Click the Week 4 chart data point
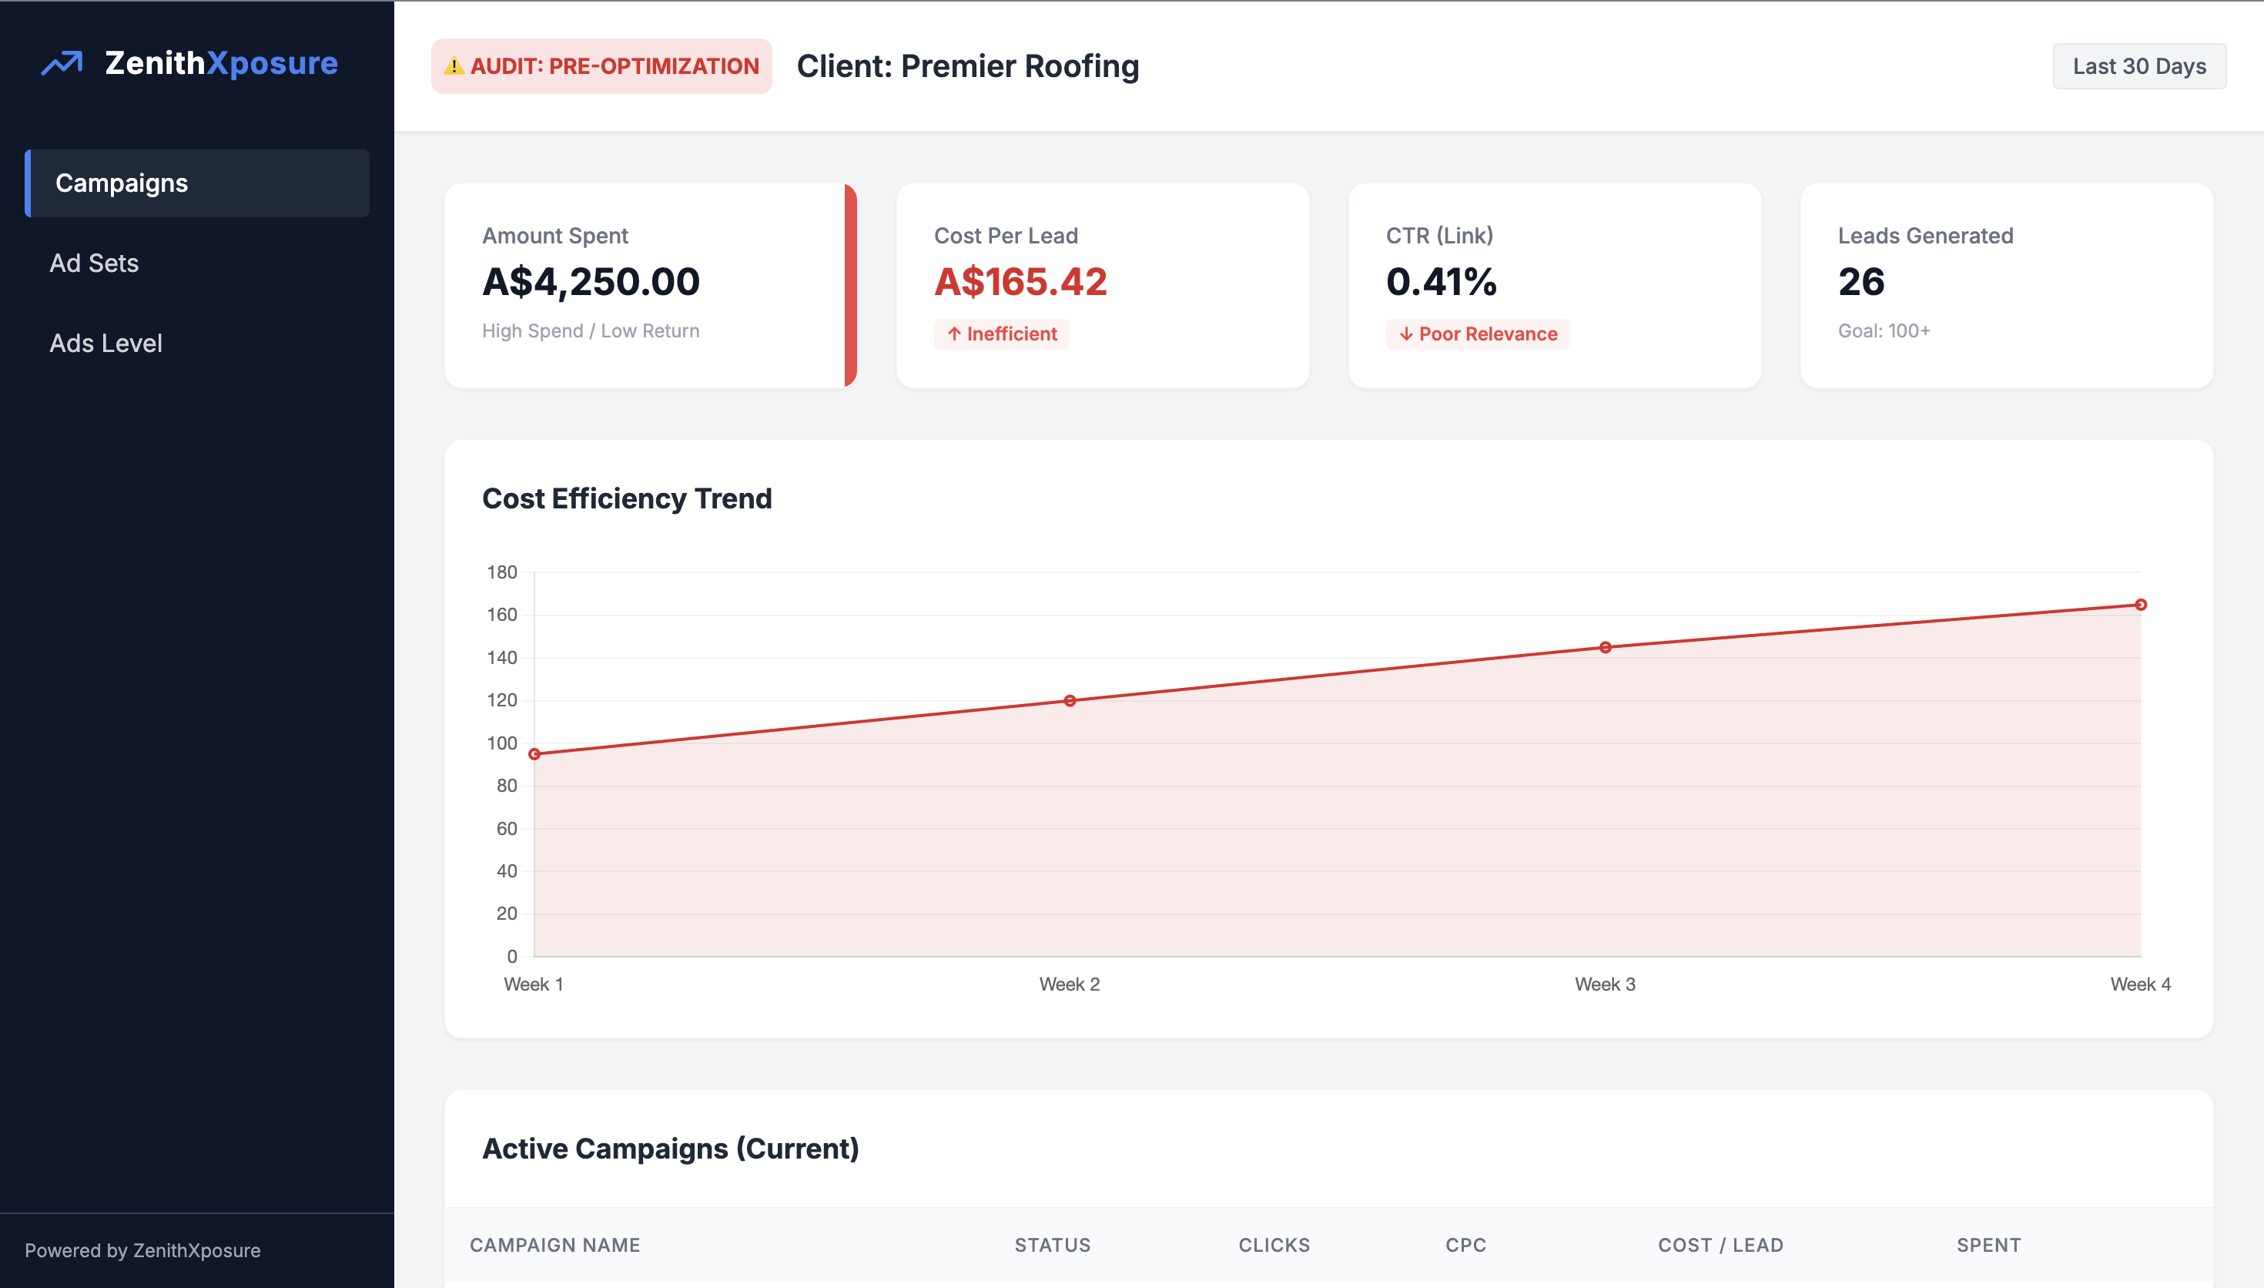This screenshot has width=2264, height=1288. 2140,605
